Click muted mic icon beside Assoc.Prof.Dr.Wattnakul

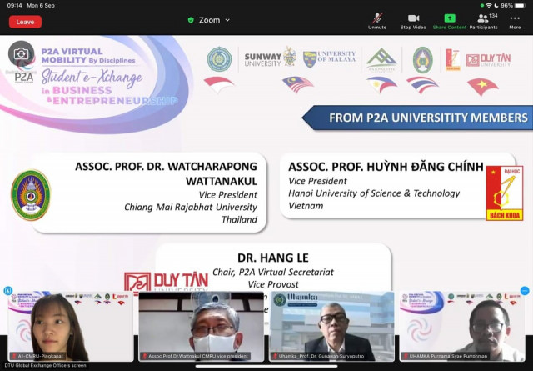145,356
